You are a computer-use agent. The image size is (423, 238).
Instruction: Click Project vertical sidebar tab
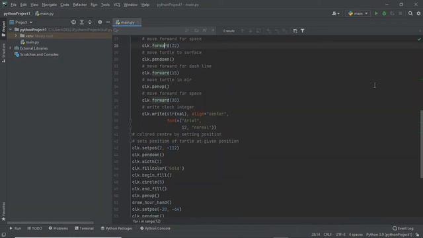pyautogui.click(x=3, y=28)
